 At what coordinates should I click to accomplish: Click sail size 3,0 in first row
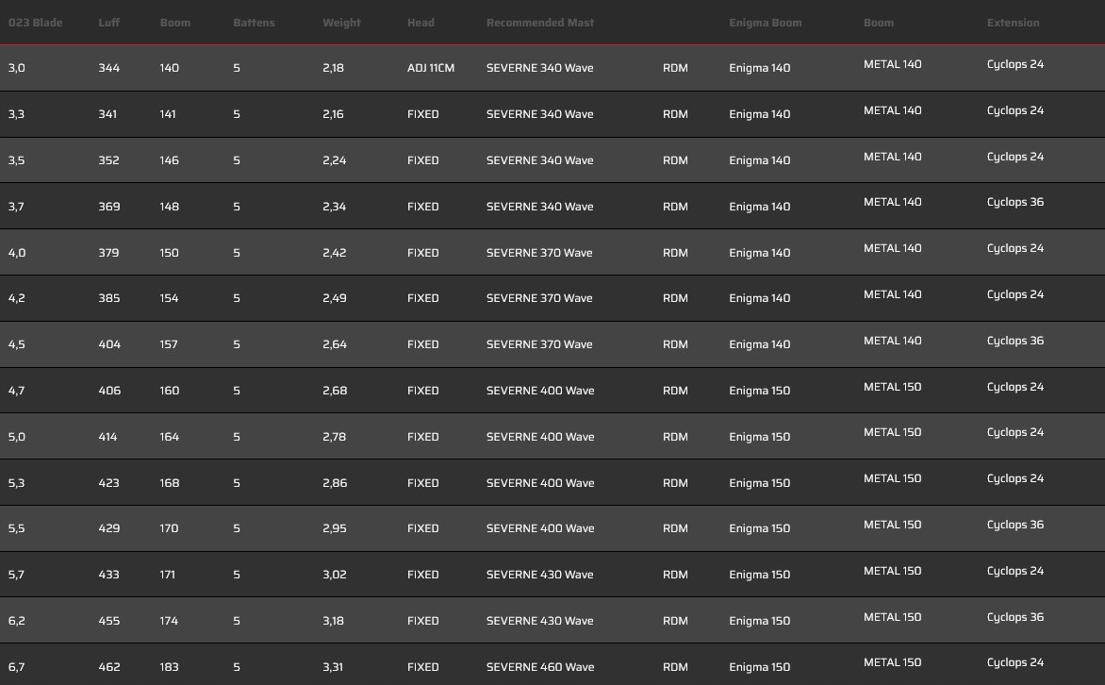(x=16, y=68)
